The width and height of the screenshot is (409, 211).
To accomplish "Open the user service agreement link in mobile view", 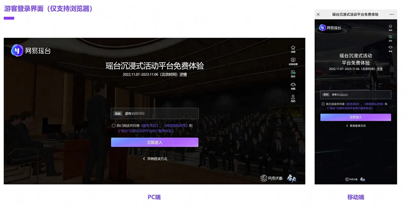I will coord(350,108).
